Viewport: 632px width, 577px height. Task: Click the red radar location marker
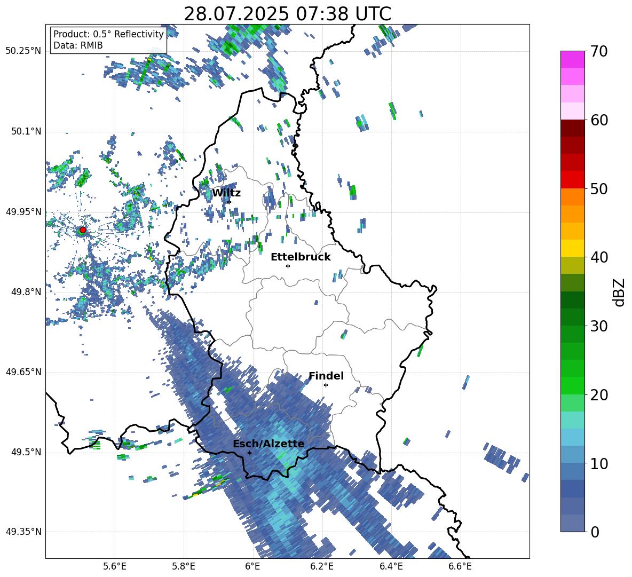click(83, 230)
